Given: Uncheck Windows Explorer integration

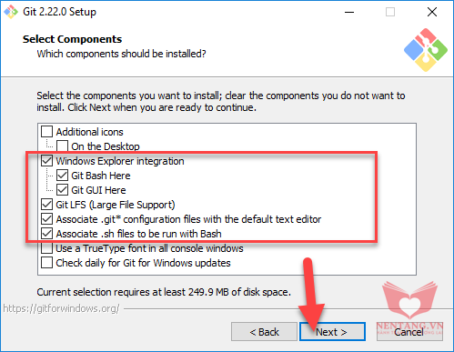Looking at the screenshot, I should [46, 161].
